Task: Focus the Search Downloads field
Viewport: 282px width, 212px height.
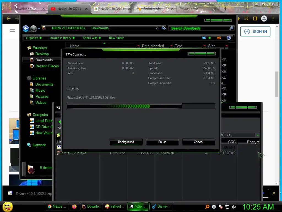Action: coord(199,28)
